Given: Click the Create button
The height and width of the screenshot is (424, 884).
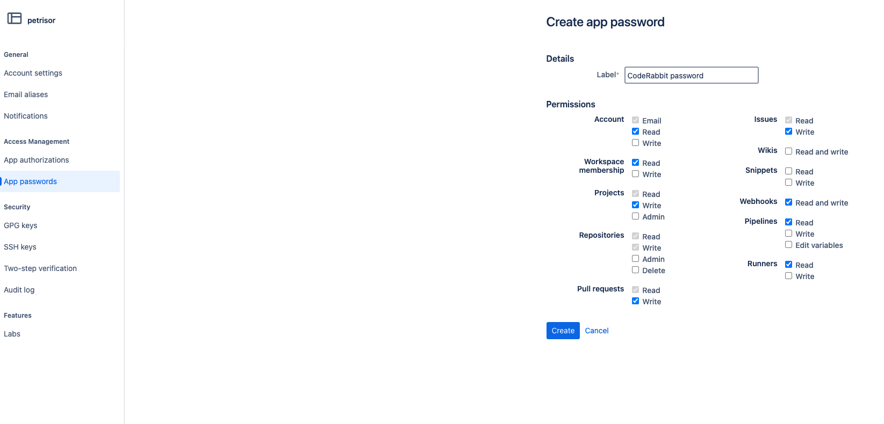Looking at the screenshot, I should (563, 331).
